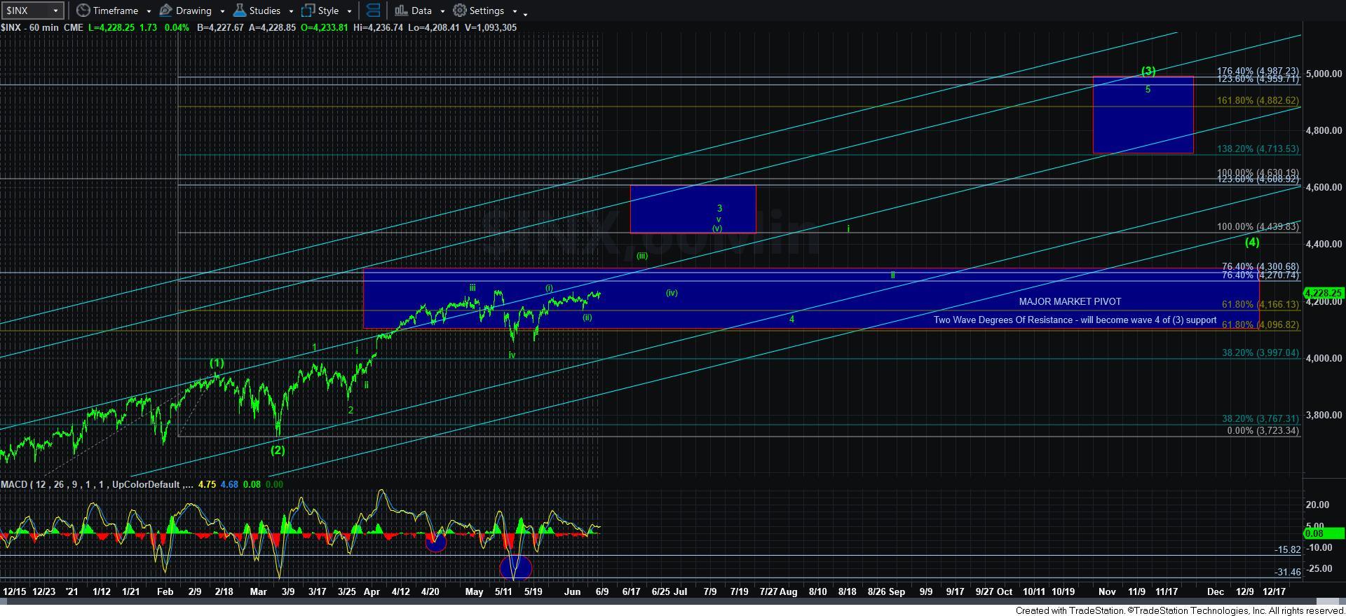Select the 'Two Wave Degrees Of Resistance' annotation
This screenshot has width=1346, height=616.
(x=1075, y=320)
